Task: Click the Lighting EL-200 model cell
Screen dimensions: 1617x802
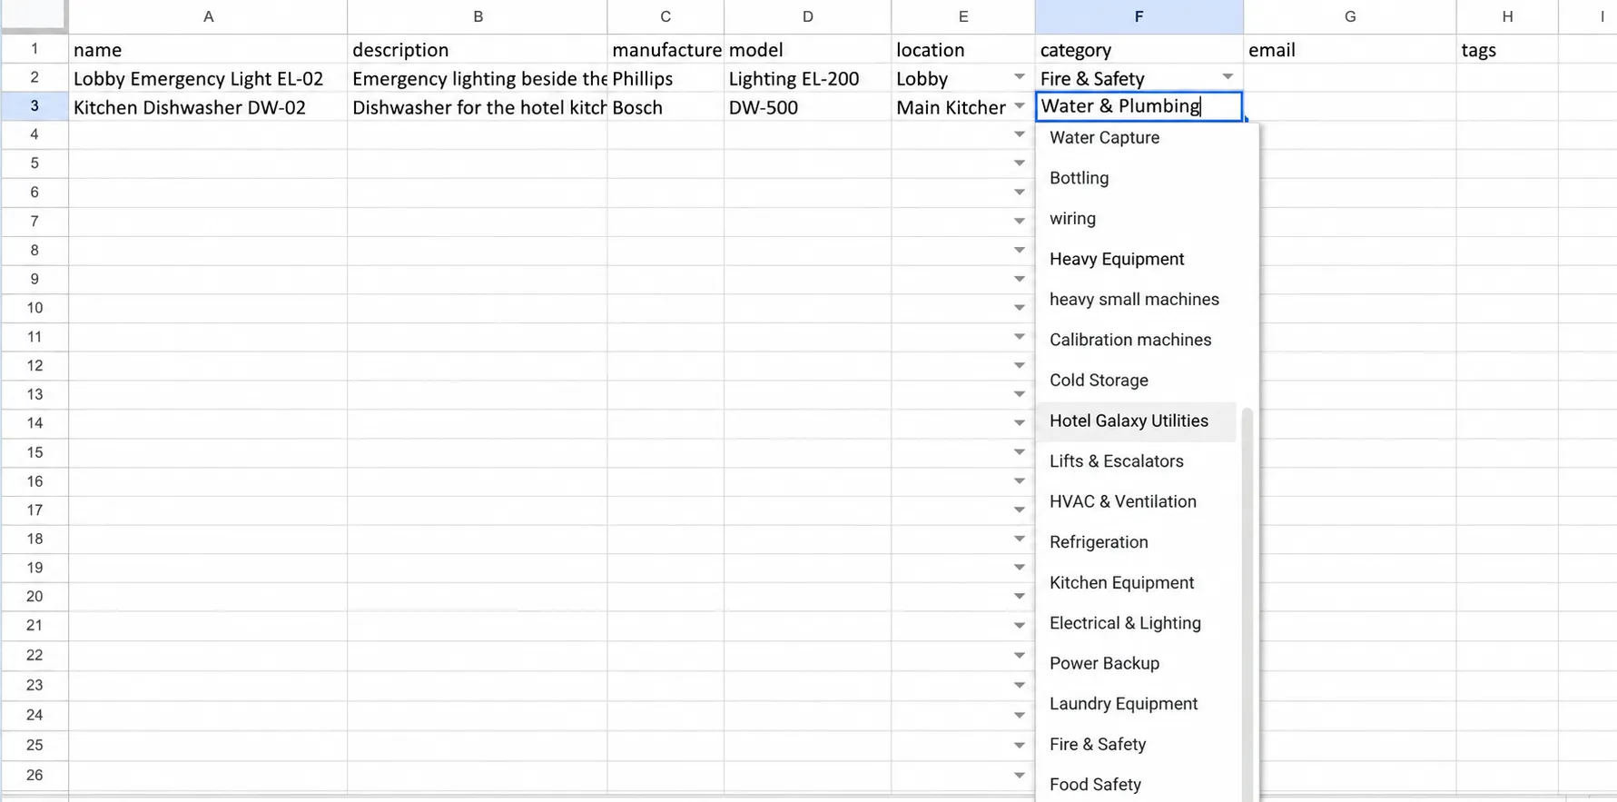Action: pos(807,78)
